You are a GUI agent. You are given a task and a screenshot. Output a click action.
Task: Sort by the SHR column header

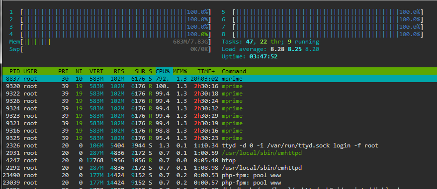click(140, 71)
